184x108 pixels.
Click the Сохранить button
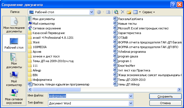165,96
